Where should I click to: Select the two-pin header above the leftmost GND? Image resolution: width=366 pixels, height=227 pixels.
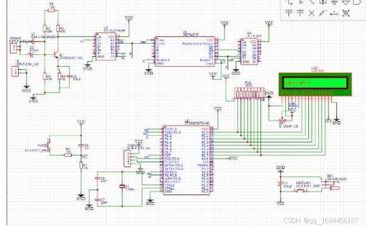[15, 71]
